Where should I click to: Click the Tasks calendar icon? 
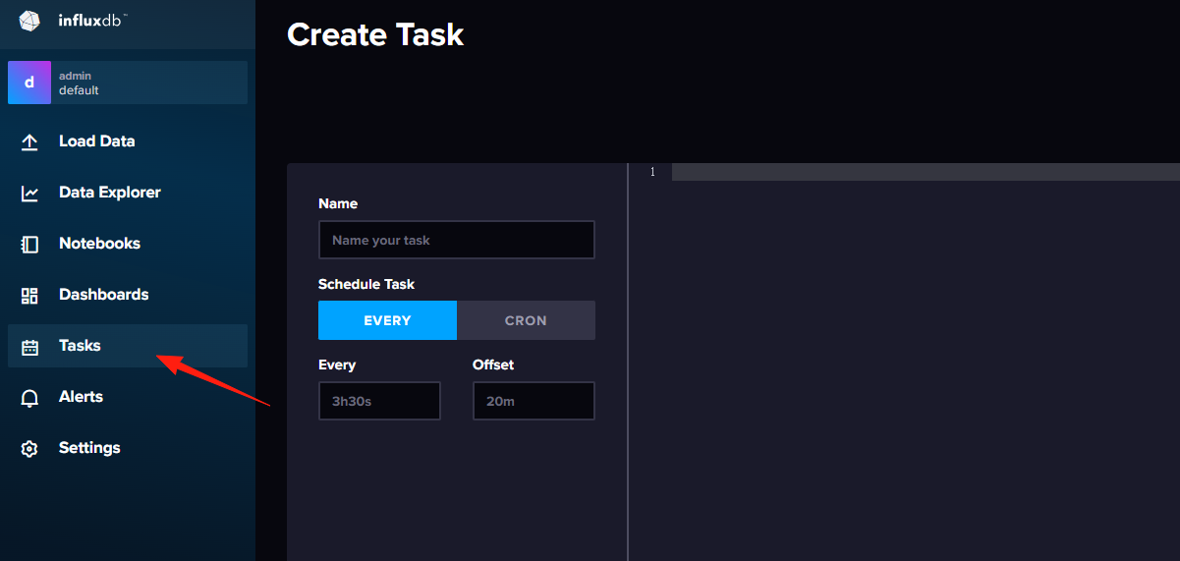29,346
